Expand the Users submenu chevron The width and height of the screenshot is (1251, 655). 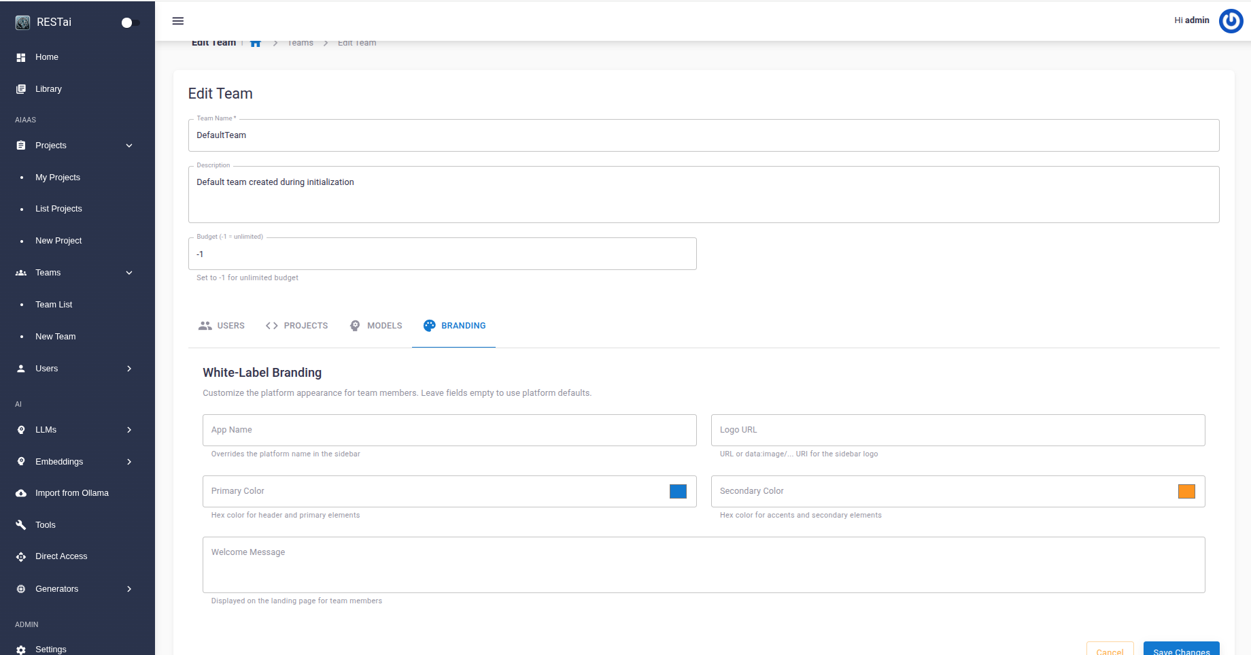[x=129, y=369]
